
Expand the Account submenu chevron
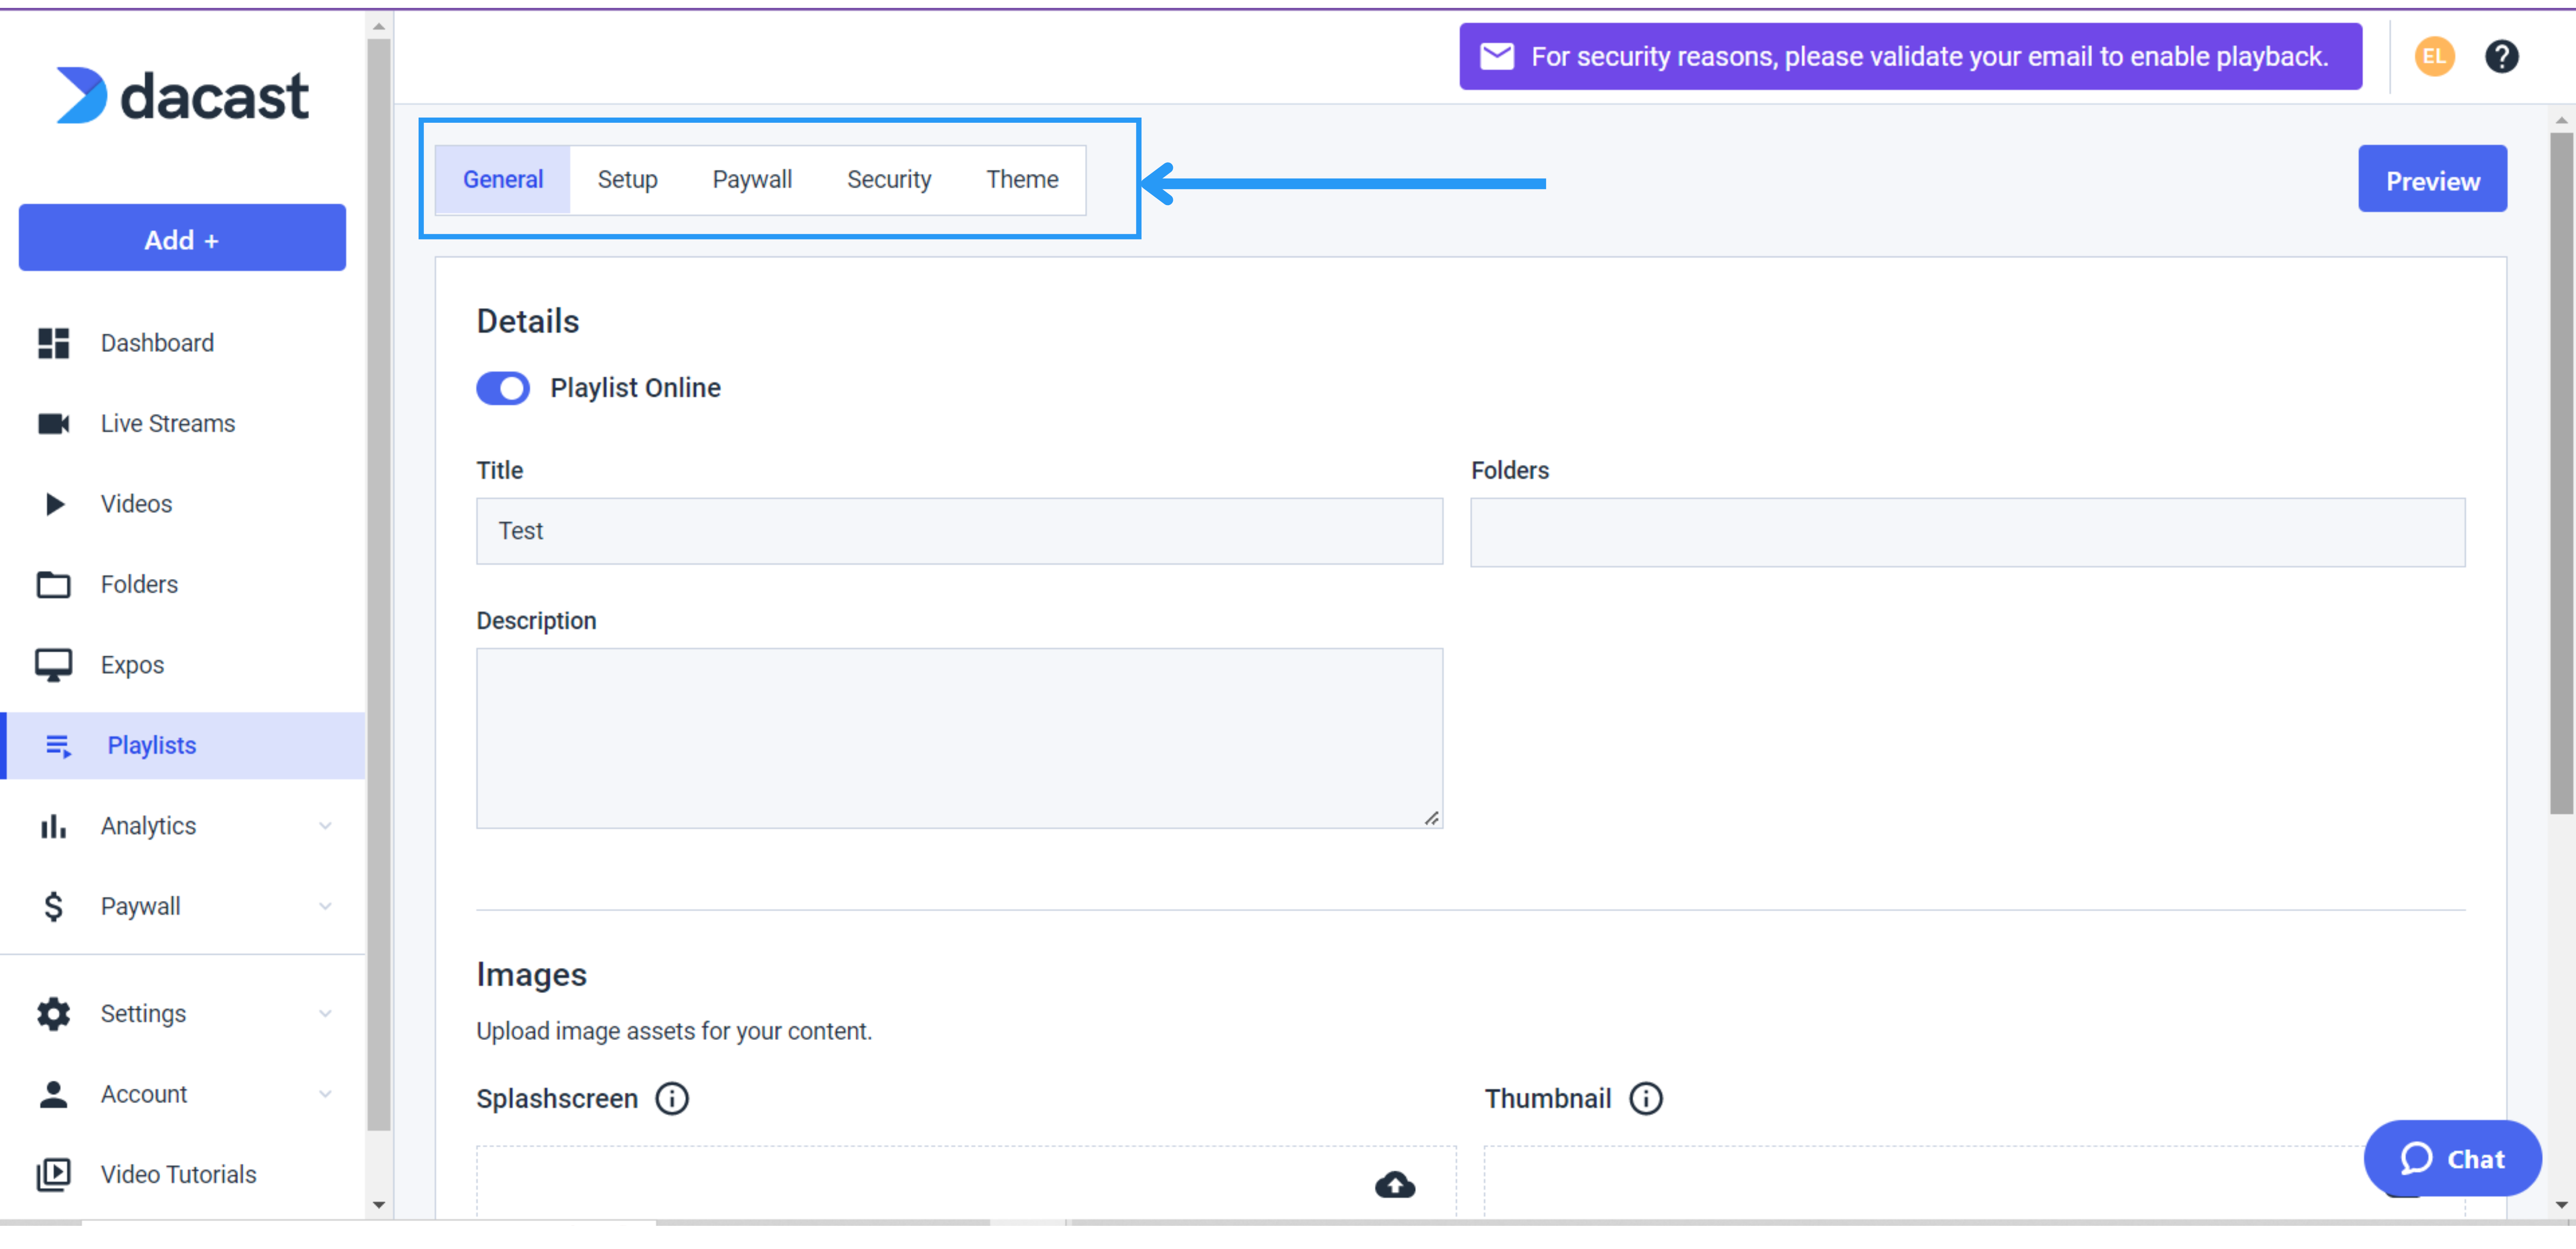click(325, 1094)
